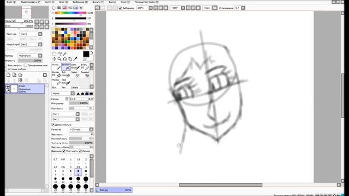Image resolution: width=349 pixels, height=196 pixels.
Task: Show the RGB slider panel
Action: coord(59,8)
